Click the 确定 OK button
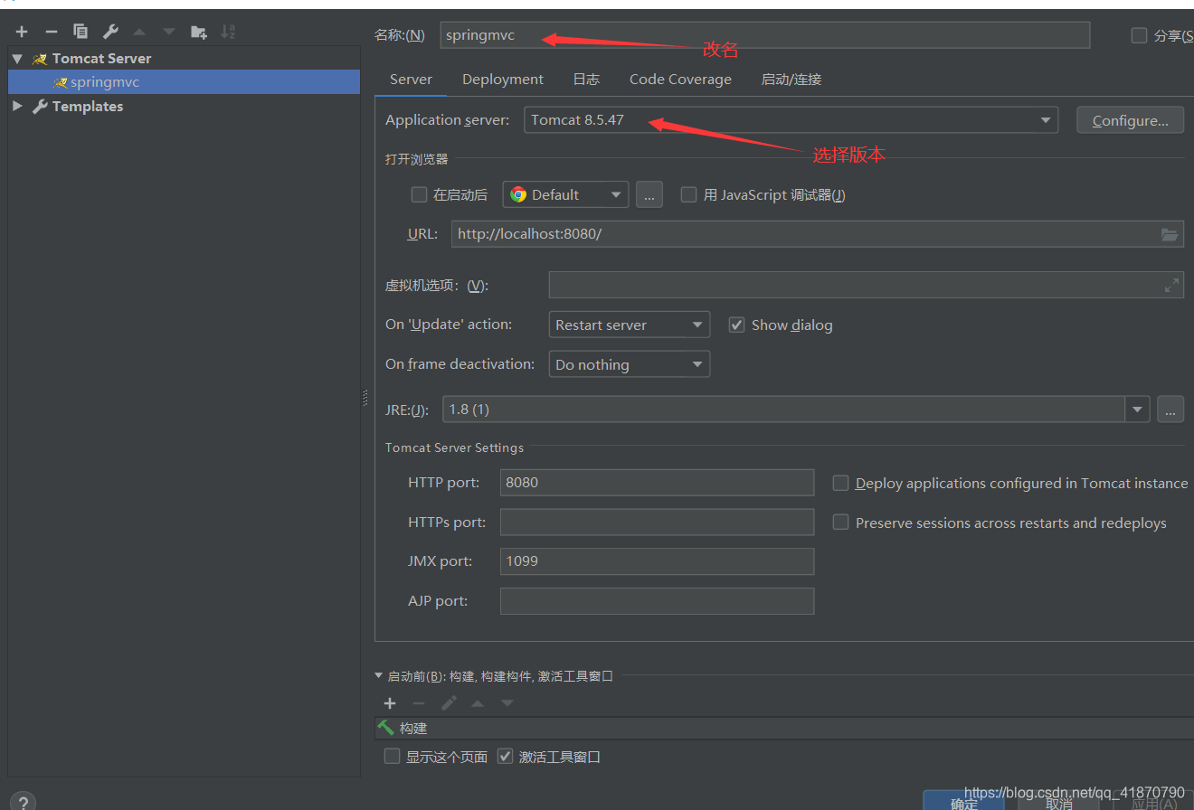Screen dimensions: 1194x810 [x=963, y=802]
